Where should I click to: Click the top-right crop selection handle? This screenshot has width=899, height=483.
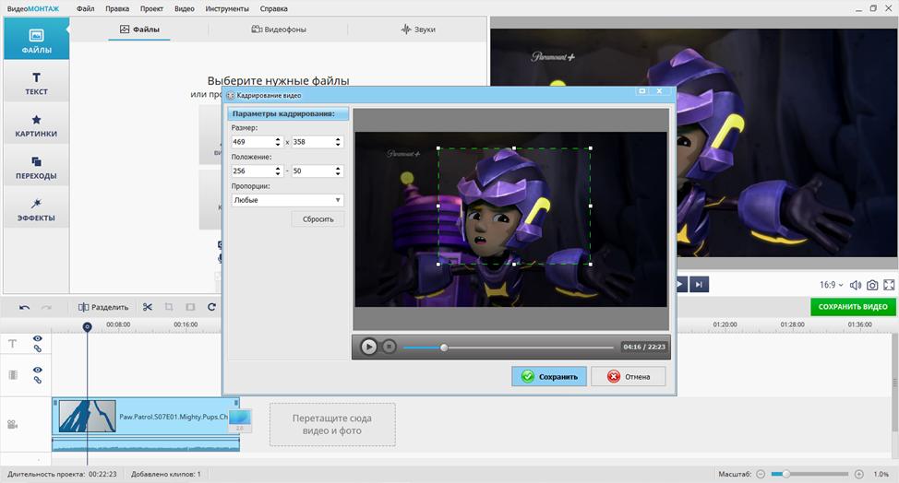591,148
